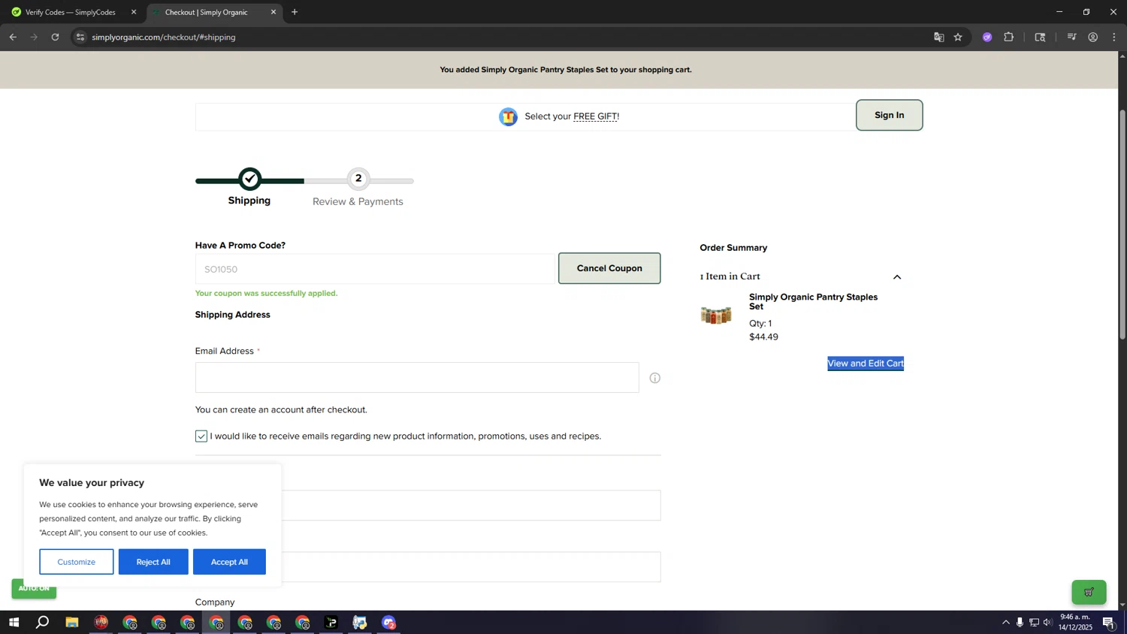This screenshot has width=1127, height=634.
Task: Open the Windows Start menu
Action: pos(14,623)
